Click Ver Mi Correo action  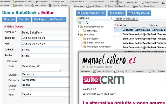point(96,6)
